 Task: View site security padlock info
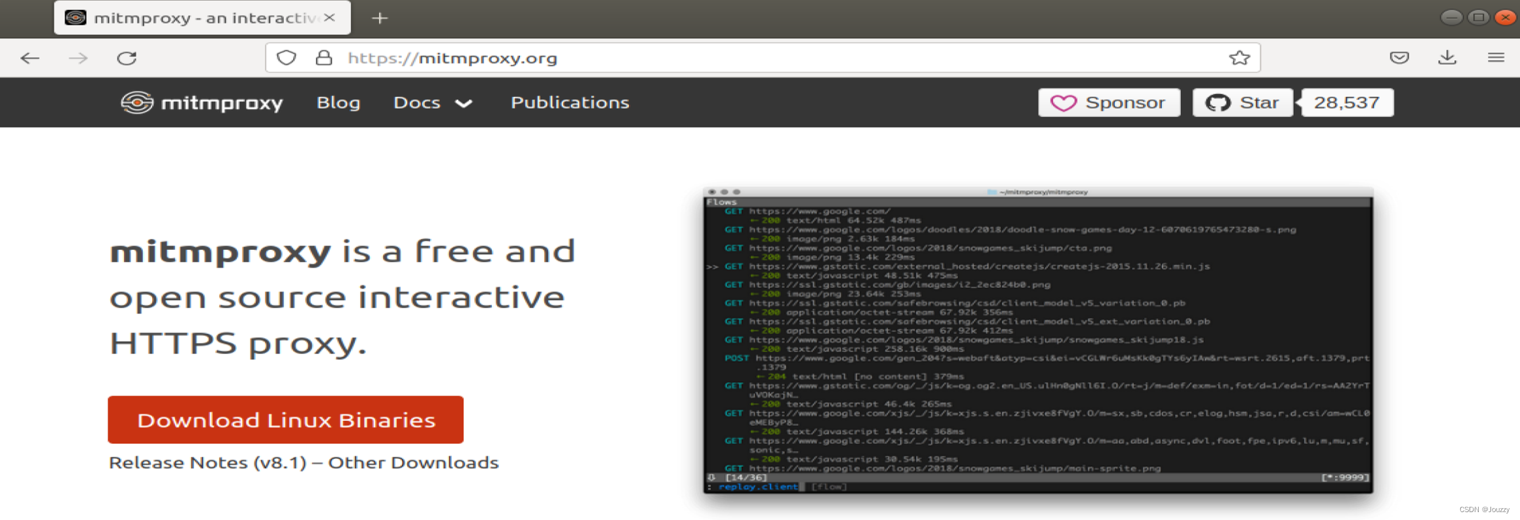(324, 58)
